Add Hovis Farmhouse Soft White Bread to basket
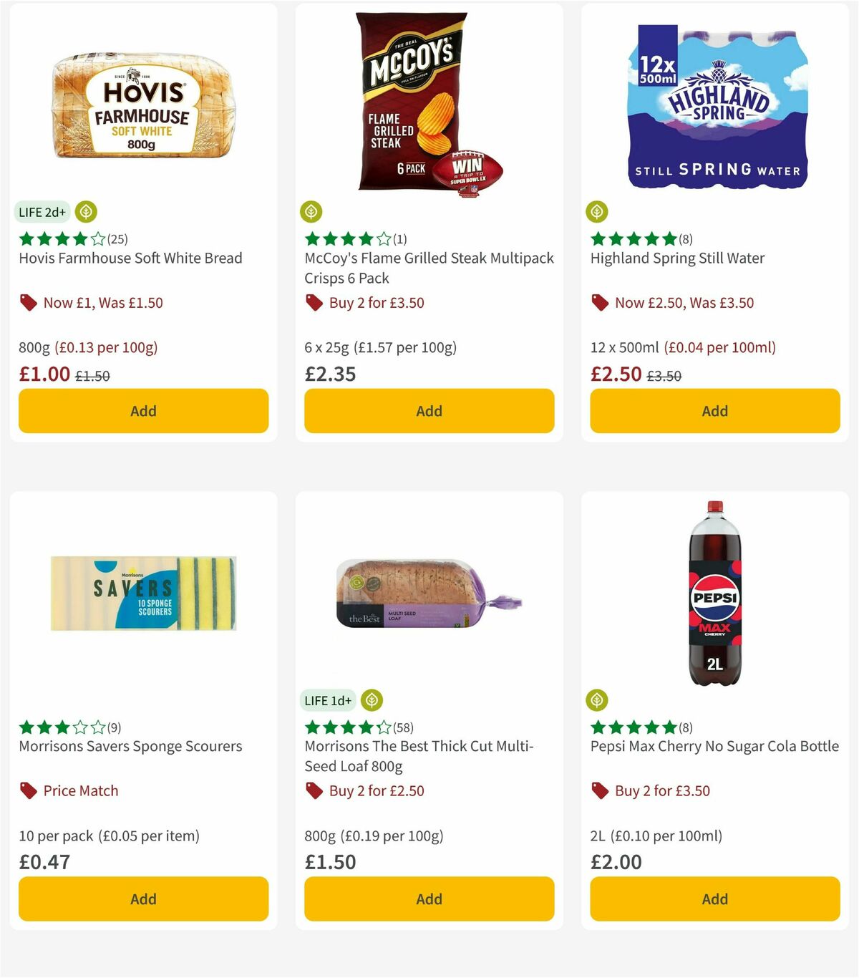 (x=143, y=411)
